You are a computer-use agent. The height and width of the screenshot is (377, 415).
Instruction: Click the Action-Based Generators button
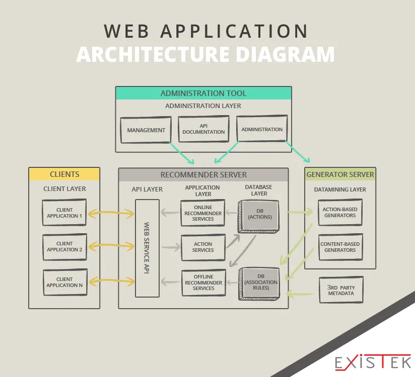[x=340, y=212]
